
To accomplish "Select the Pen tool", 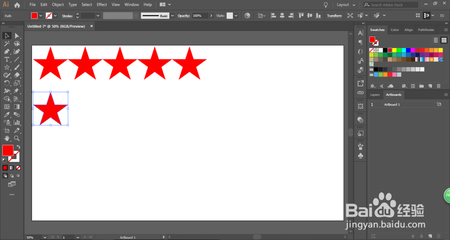I will click(7, 52).
